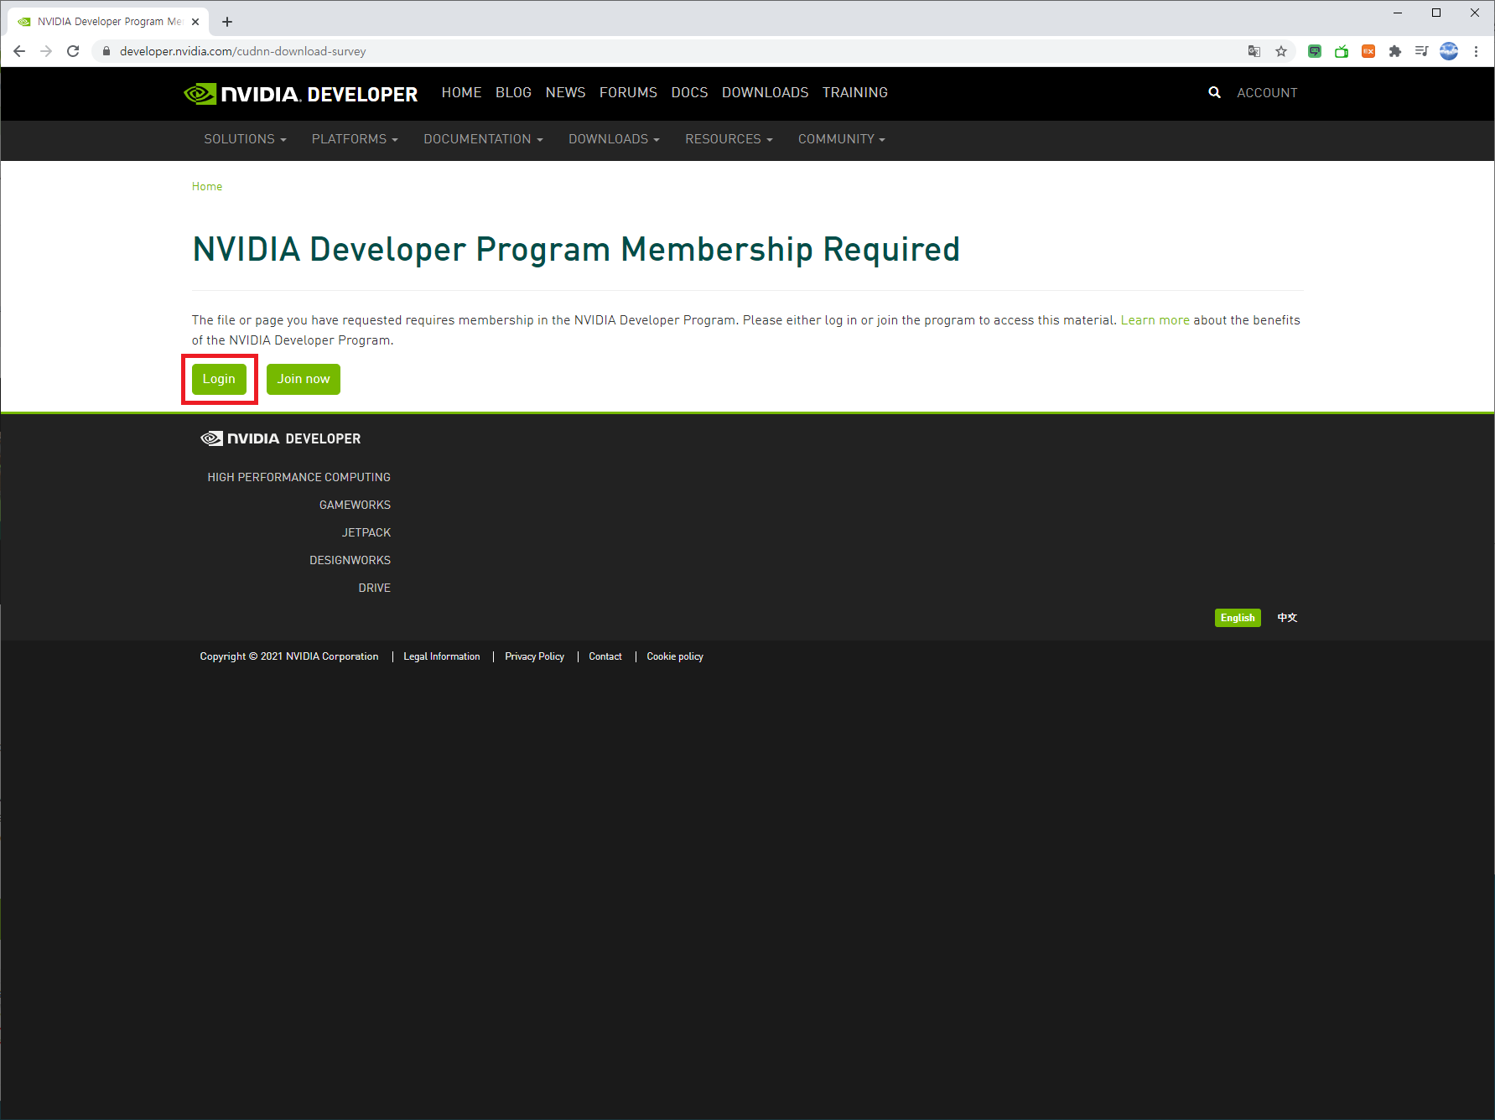
Task: Expand the DOWNLOADS dropdown in secondary bar
Action: [614, 139]
